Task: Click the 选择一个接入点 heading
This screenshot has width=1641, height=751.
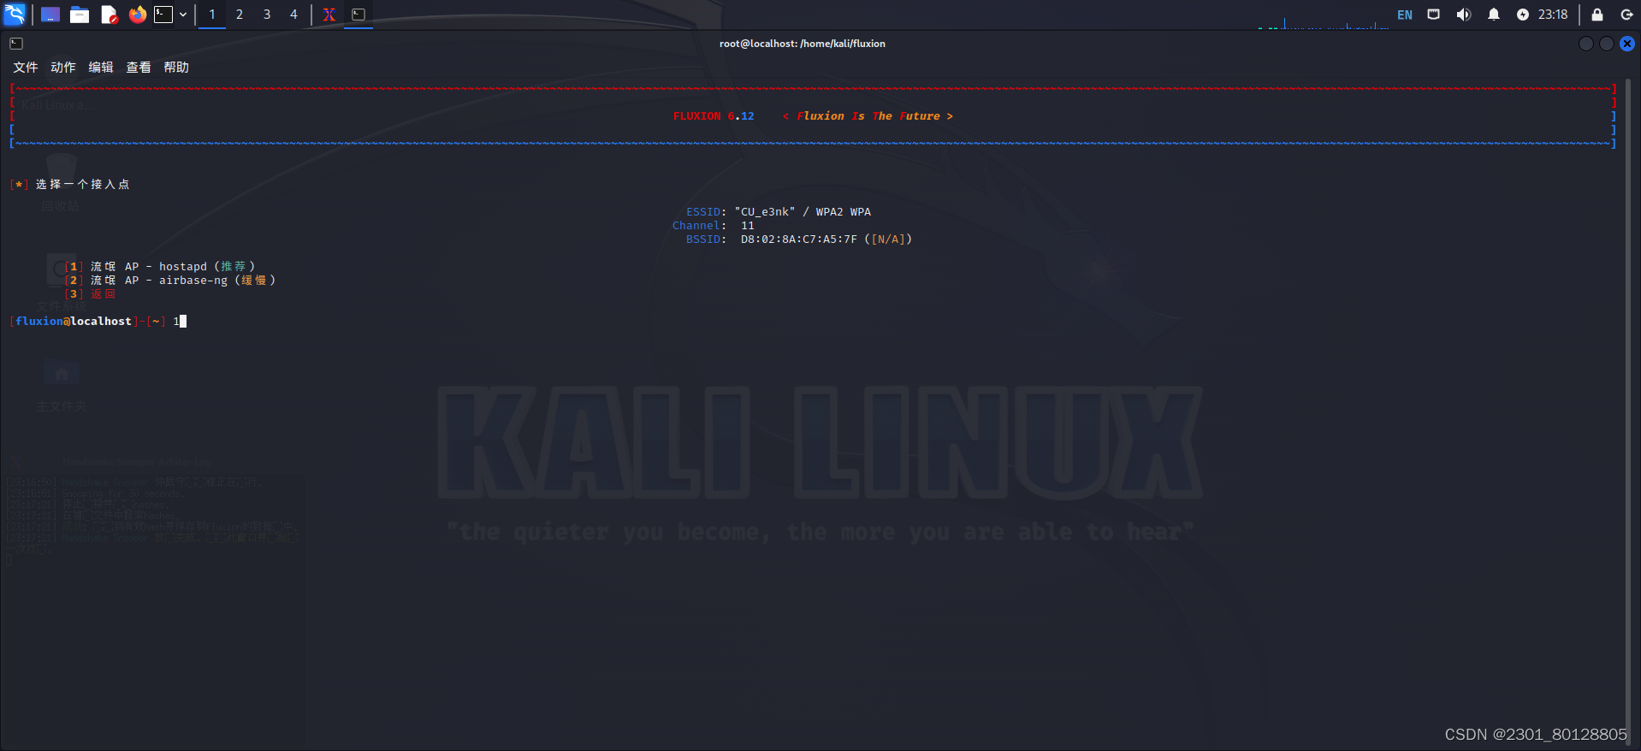Action: click(x=82, y=185)
